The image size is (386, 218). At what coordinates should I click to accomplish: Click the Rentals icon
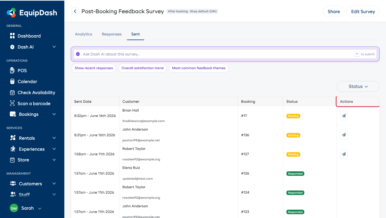[x=13, y=138]
